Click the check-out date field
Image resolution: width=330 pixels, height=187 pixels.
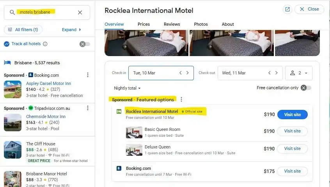250,73
